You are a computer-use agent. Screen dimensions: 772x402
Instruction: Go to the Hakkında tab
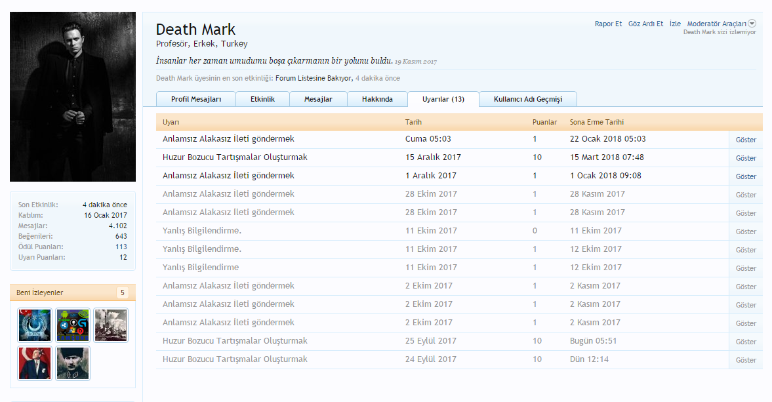tap(377, 99)
